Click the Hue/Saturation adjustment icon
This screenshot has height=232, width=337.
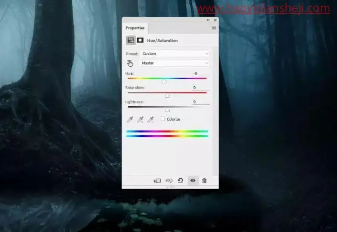[x=130, y=40]
